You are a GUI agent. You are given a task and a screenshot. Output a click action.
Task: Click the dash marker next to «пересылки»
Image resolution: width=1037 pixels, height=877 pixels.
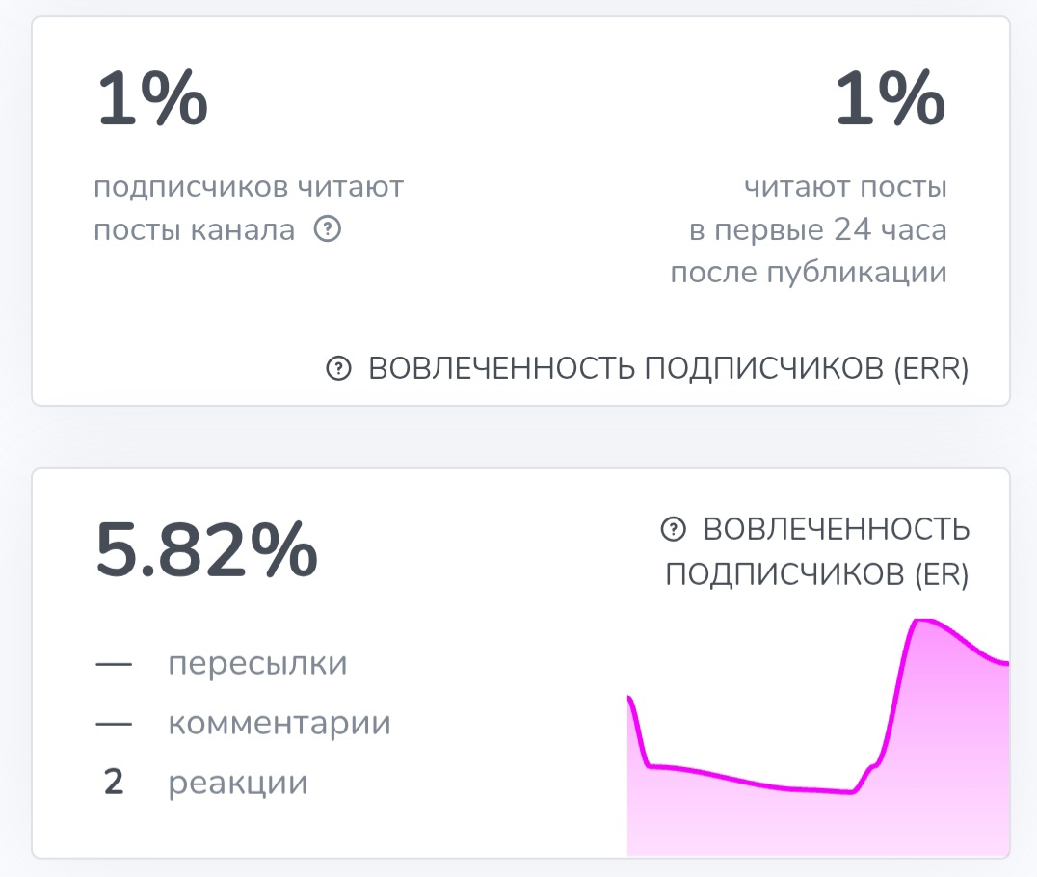pos(116,663)
